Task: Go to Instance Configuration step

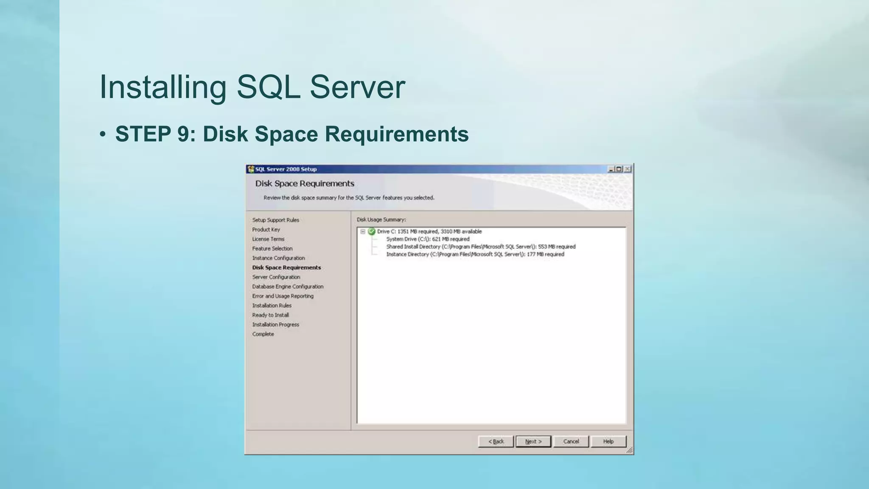Action: (x=278, y=258)
